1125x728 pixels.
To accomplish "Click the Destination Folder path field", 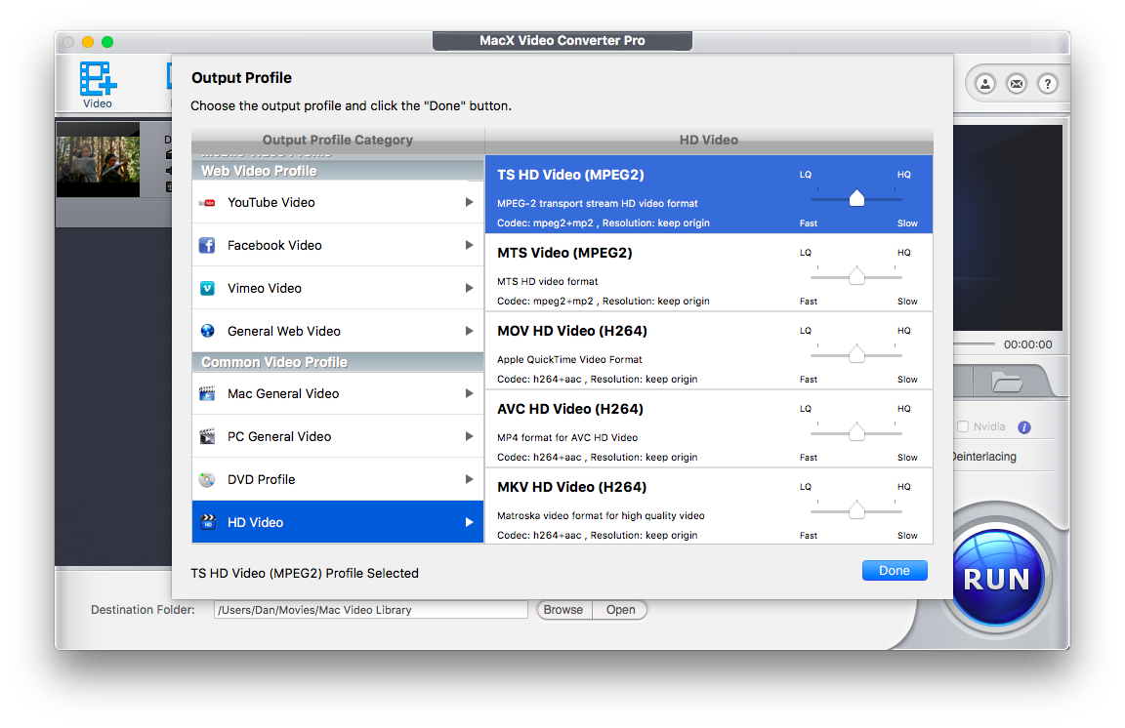I will pyautogui.click(x=371, y=610).
